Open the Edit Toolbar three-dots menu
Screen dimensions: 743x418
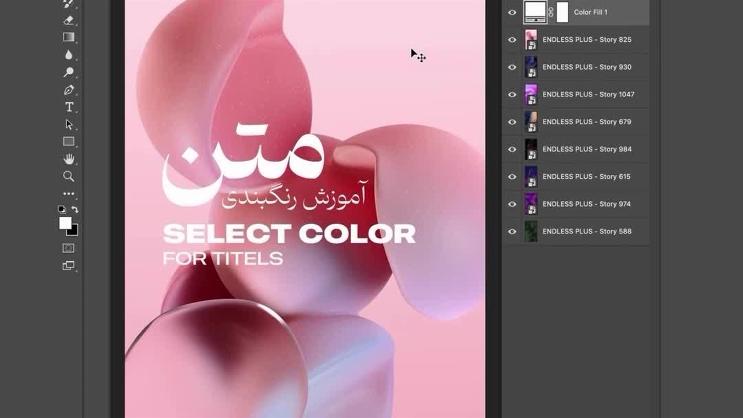click(68, 194)
